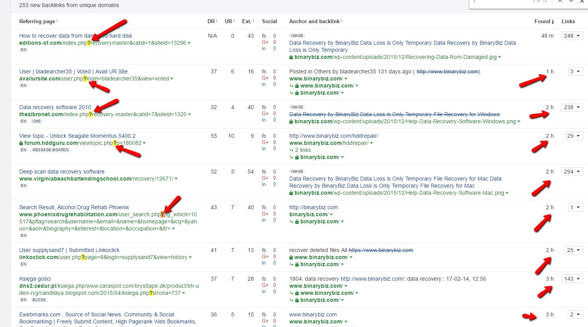588x327 pixels.
Task: Open 'Search Result, Alcohol Drug Rehab Phoenix' link
Action: point(74,207)
